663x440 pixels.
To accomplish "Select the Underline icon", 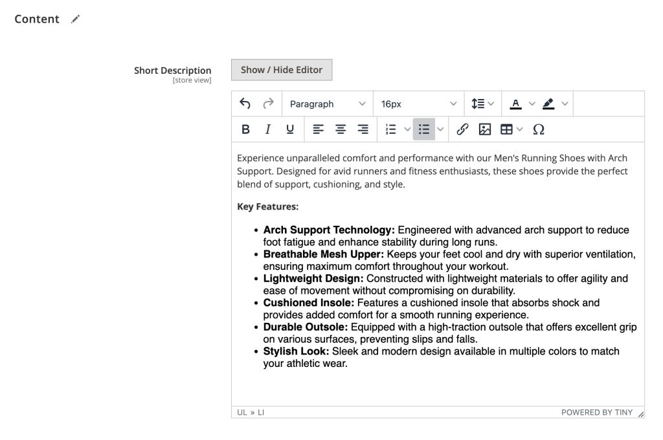I will pos(289,129).
